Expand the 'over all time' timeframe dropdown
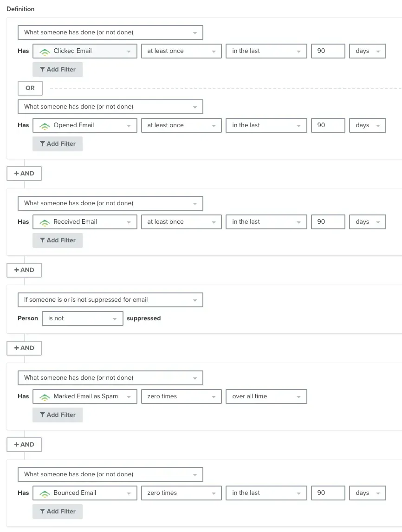Image resolution: width=402 pixels, height=532 pixels. point(266,396)
